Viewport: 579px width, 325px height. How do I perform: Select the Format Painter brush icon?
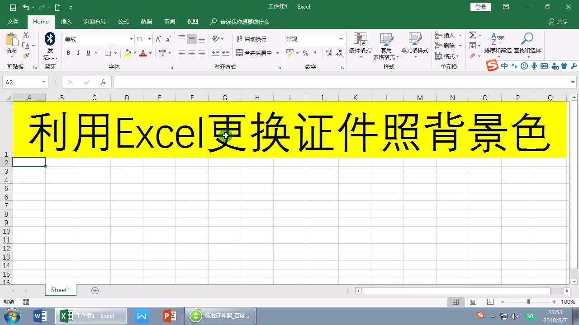pyautogui.click(x=26, y=56)
